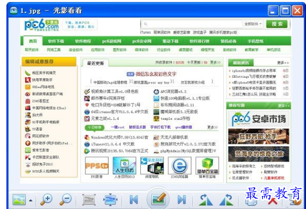The image size is (306, 209).
Task: Click the iTunes hot search link
Action: [145, 32]
